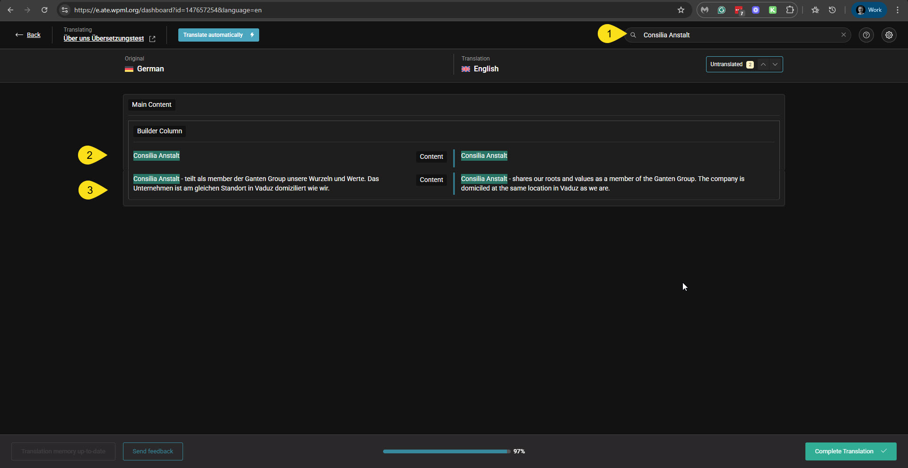Viewport: 908px width, 468px height.
Task: Click the Builder Column section label
Action: (159, 131)
